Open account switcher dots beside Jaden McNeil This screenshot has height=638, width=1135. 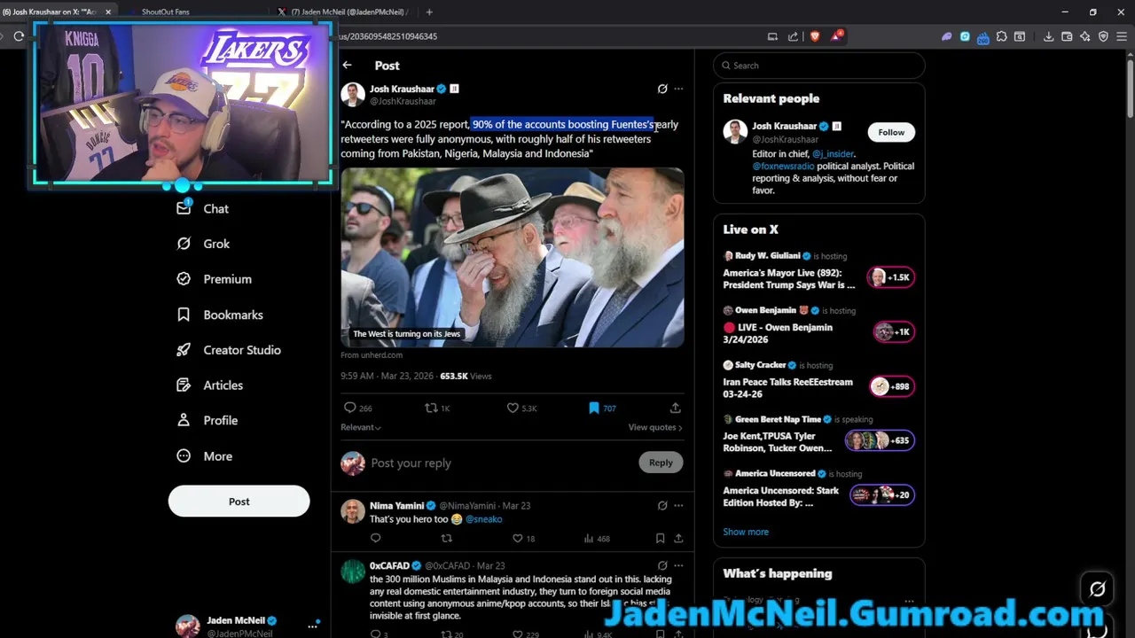pyautogui.click(x=312, y=626)
